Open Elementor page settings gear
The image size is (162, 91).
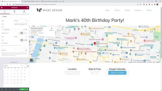point(2,89)
